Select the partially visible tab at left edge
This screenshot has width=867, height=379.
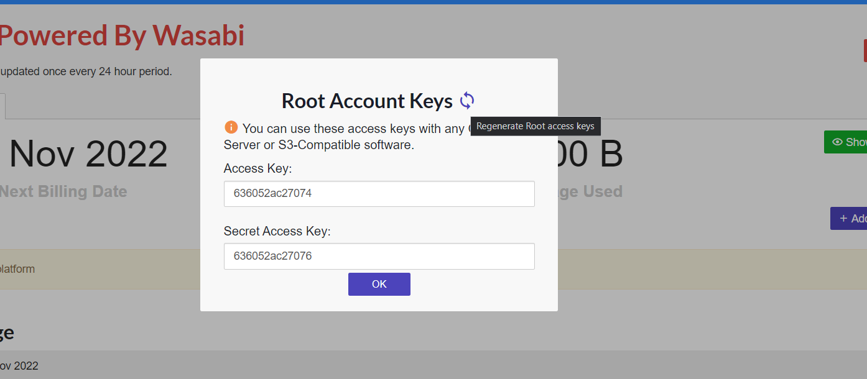[2, 106]
